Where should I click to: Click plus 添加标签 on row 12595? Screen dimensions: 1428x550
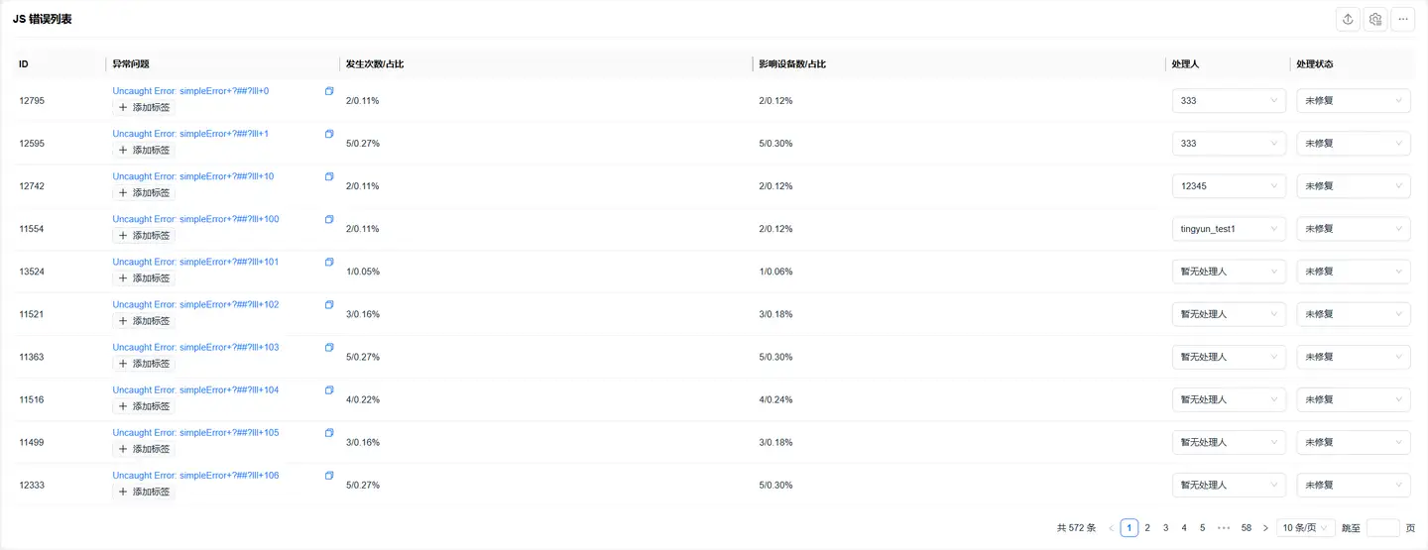(x=145, y=150)
